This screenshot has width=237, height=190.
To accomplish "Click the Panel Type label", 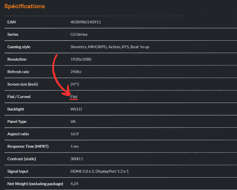I will (x=17, y=122).
